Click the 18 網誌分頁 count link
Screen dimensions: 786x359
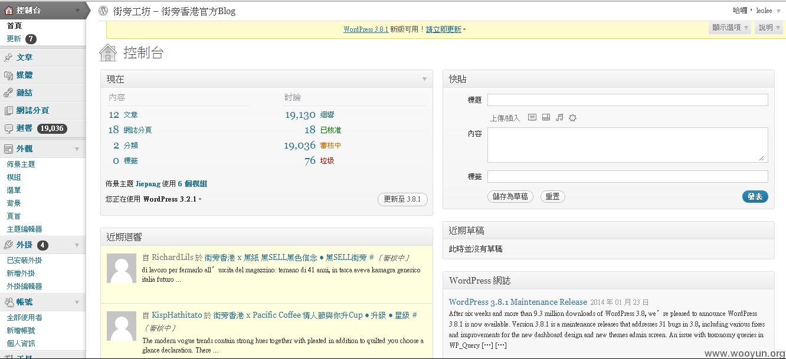tap(130, 130)
